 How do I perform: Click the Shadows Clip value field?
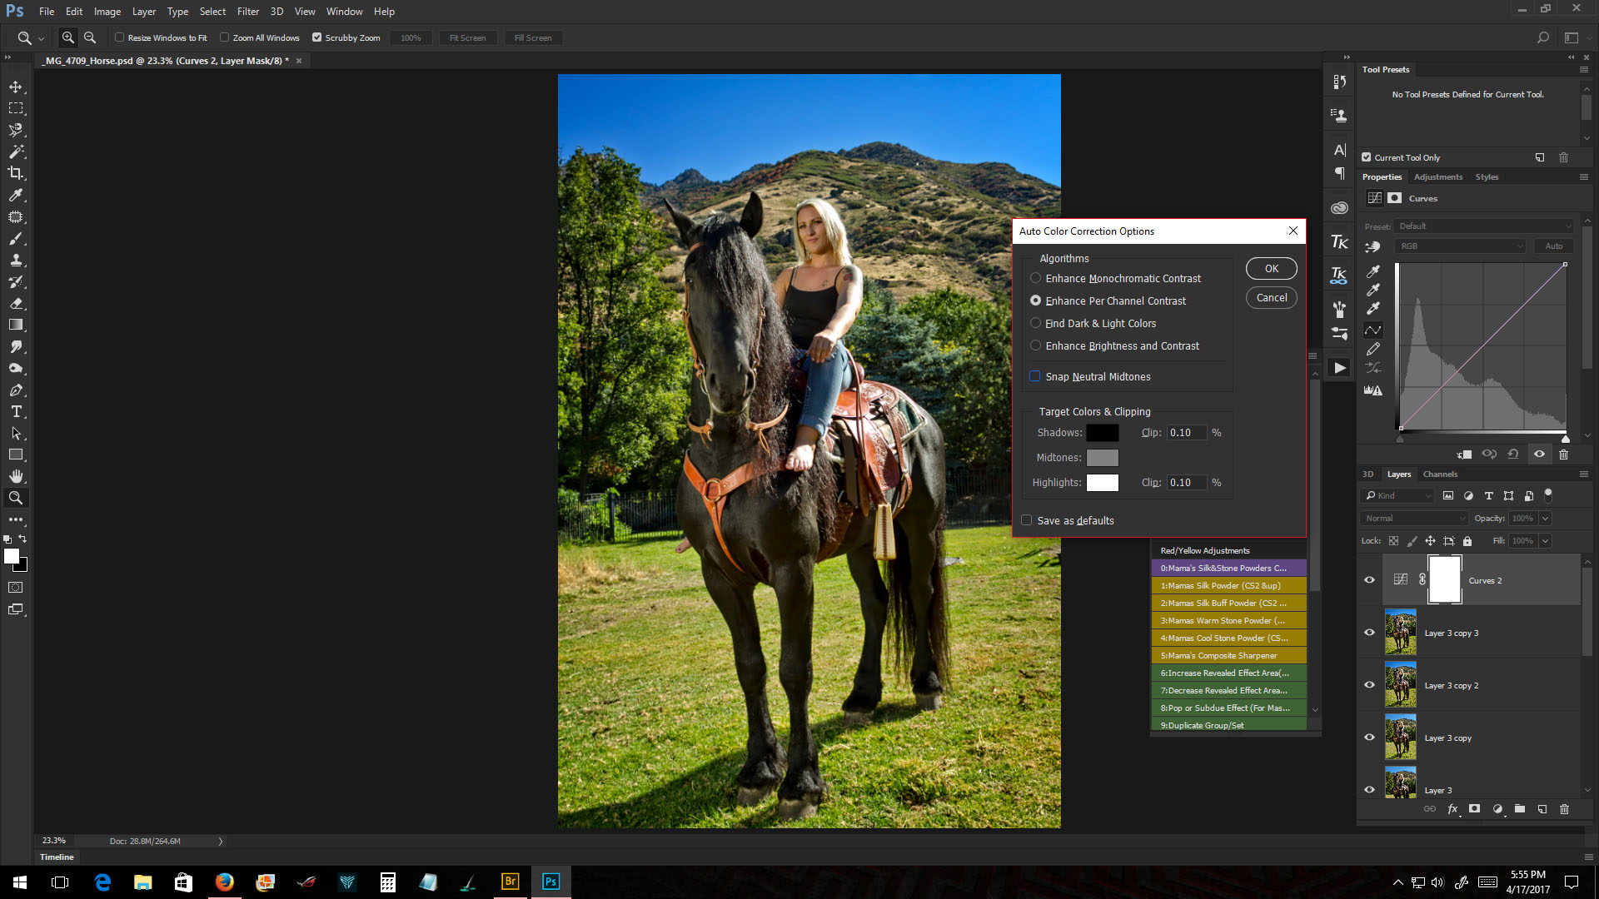click(x=1186, y=433)
